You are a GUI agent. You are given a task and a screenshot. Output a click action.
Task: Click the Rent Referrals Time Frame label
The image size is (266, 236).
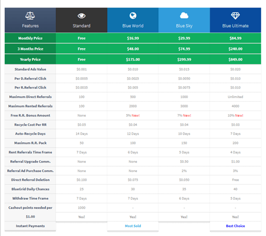[30, 152]
